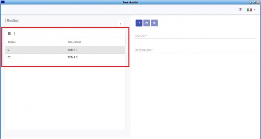Close the Temi didattici window
The image size is (261, 139).
coord(258,2)
